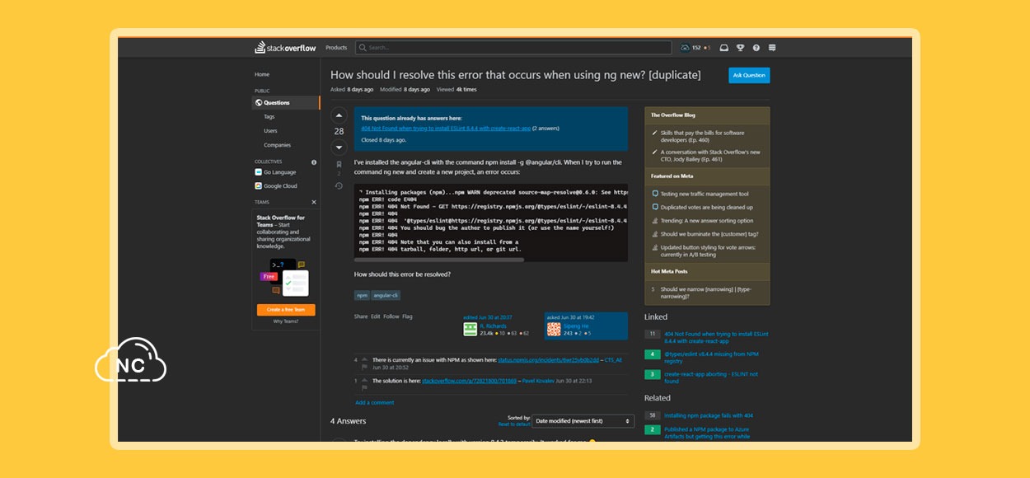Open related Installing npm package fails with 404
This screenshot has width=1030, height=478.
709,415
